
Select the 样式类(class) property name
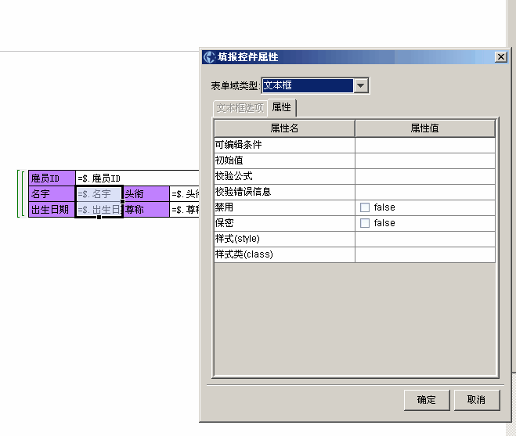(x=285, y=254)
